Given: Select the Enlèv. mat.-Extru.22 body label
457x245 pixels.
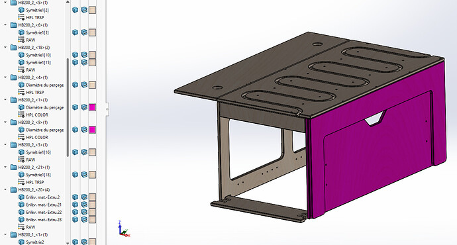Looking at the screenshot, I should pos(44,212).
